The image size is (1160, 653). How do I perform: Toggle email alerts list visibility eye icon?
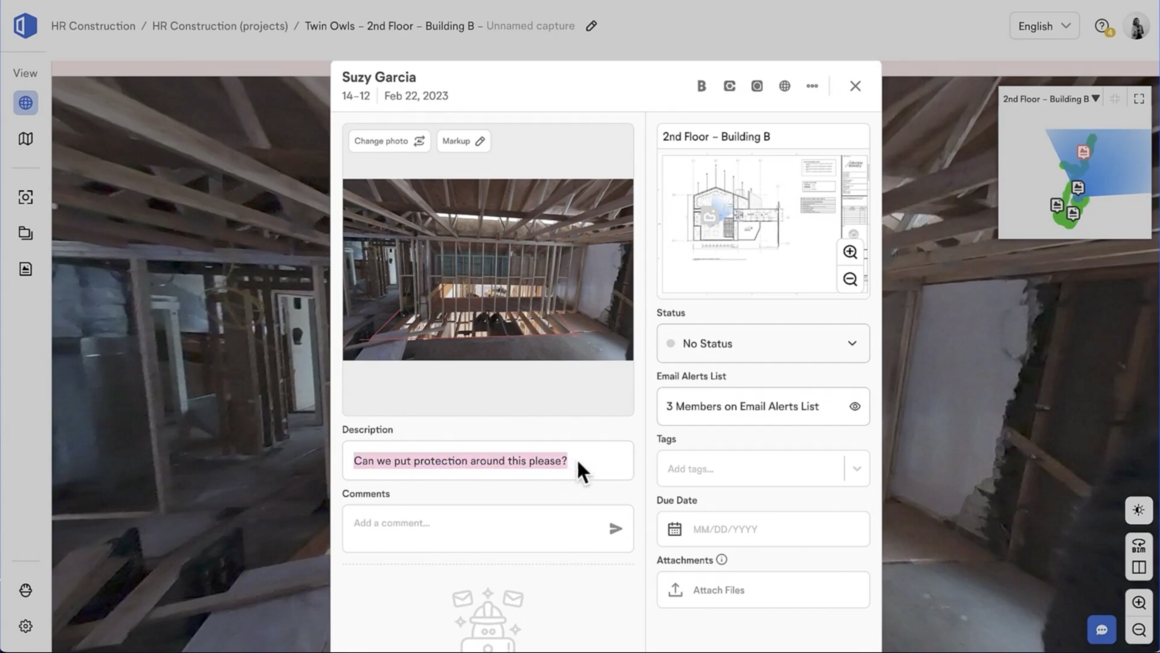[x=854, y=407]
